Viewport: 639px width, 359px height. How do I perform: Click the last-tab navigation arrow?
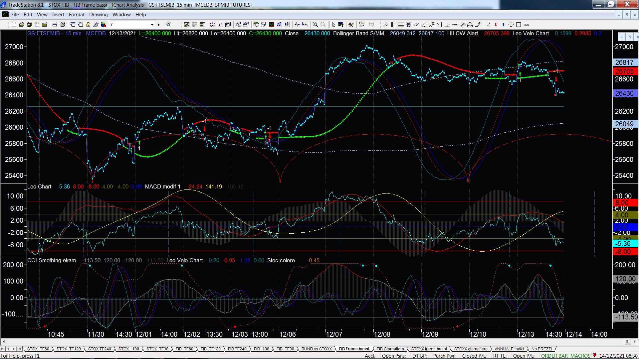click(x=20, y=349)
